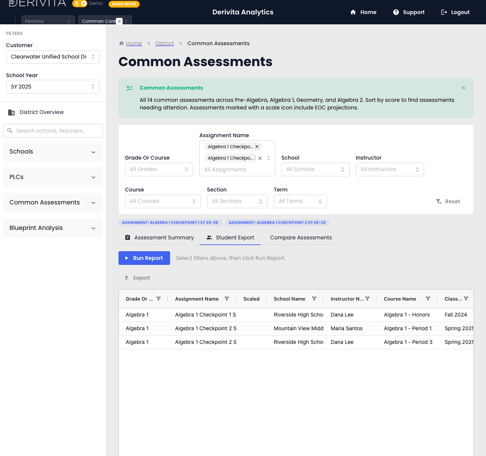Filter the Assignment Name column
Image resolution: width=486 pixels, height=456 pixels.
pyautogui.click(x=227, y=299)
